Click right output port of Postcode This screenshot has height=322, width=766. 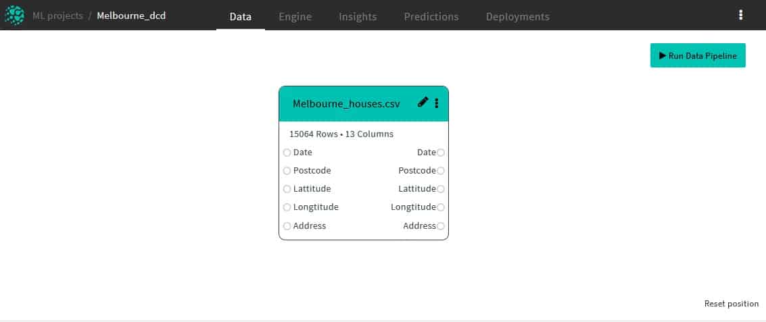[x=441, y=171]
